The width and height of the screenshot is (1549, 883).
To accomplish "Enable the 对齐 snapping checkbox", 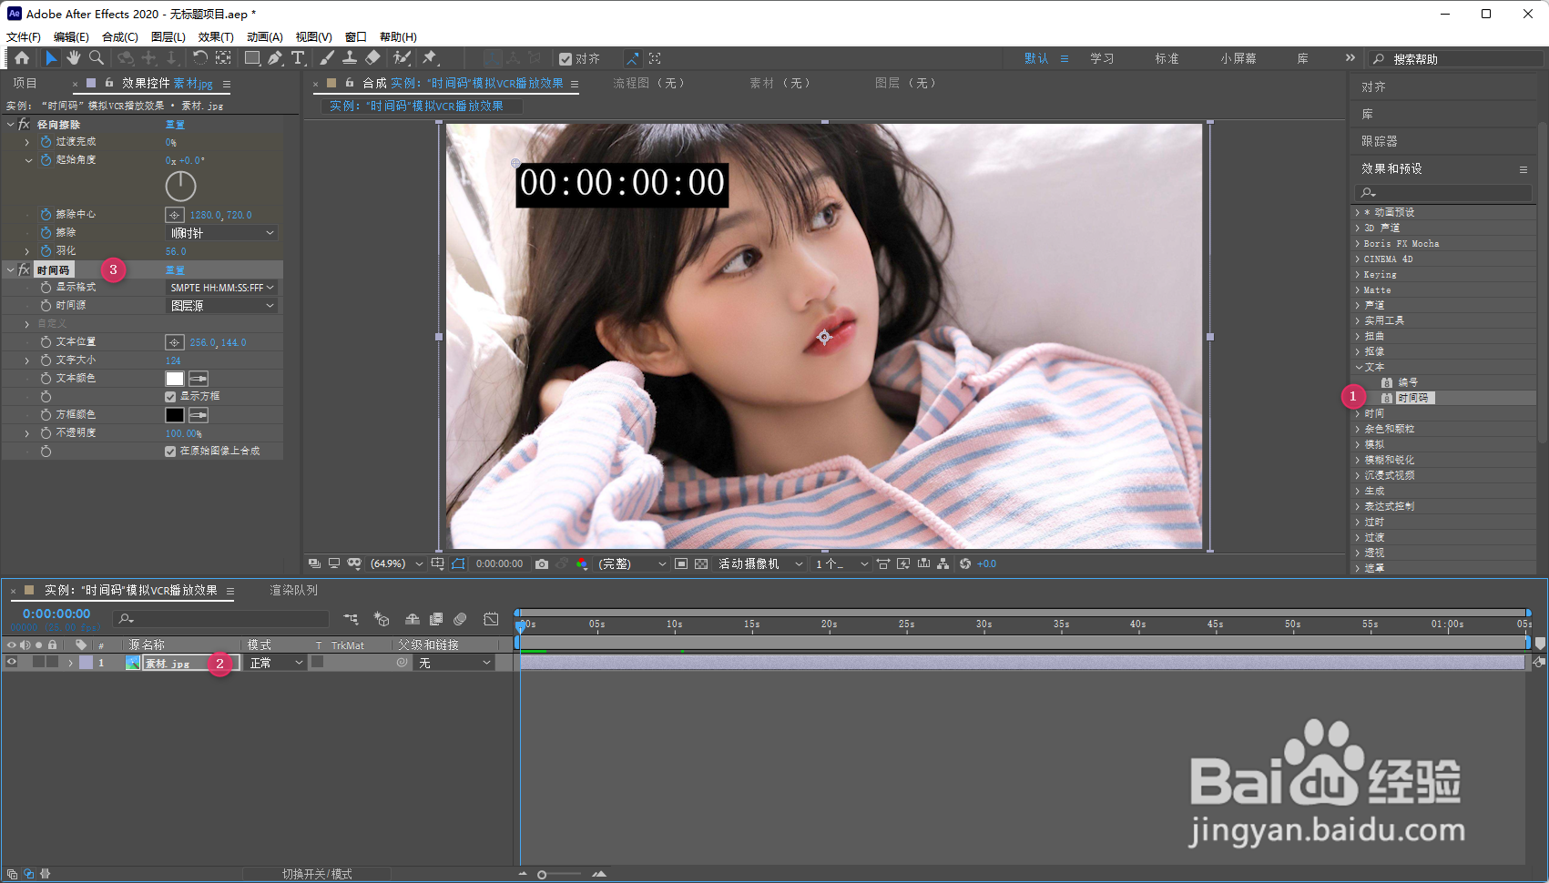I will (x=566, y=57).
